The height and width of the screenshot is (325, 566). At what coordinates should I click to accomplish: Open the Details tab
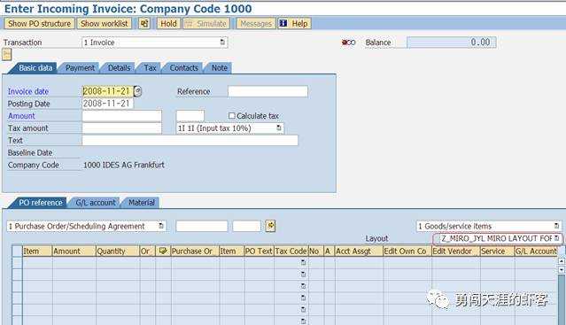pos(119,68)
